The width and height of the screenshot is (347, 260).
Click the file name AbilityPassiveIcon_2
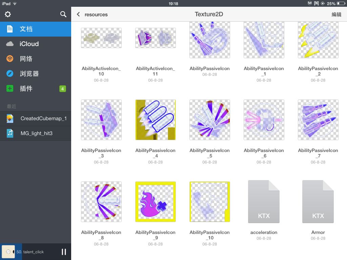pos(318,71)
